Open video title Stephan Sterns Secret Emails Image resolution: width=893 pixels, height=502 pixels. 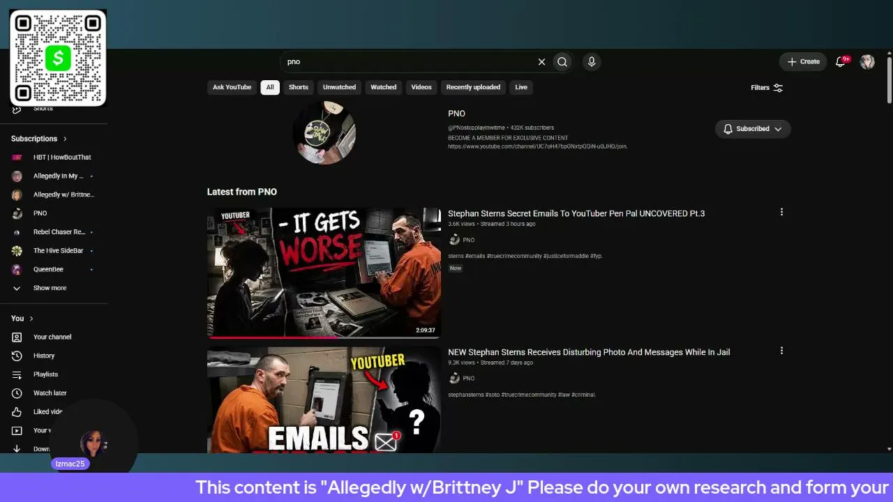[x=576, y=213]
